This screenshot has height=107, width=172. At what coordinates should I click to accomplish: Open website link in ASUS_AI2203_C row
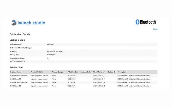(x=39, y=86)
